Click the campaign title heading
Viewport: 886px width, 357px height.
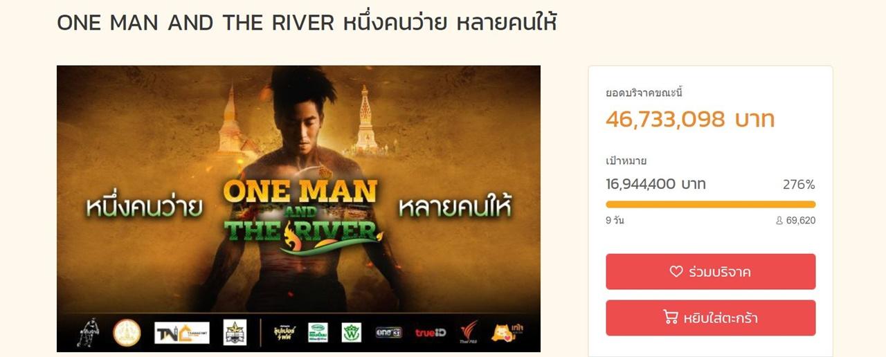click(x=307, y=23)
